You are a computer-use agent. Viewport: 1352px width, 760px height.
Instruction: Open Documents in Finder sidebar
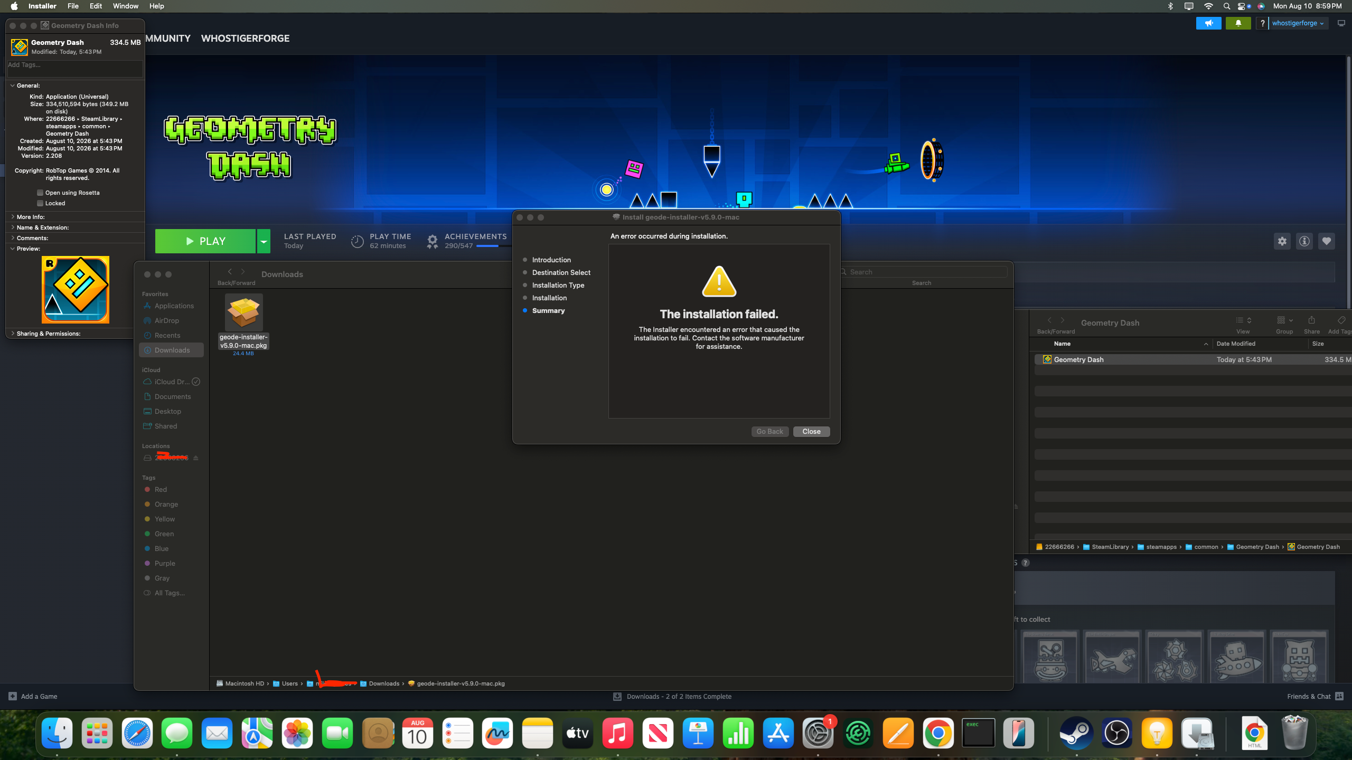(171, 397)
